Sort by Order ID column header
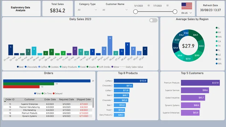Image resolution: width=226 pixels, height=127 pixels. pyautogui.click(x=10, y=99)
